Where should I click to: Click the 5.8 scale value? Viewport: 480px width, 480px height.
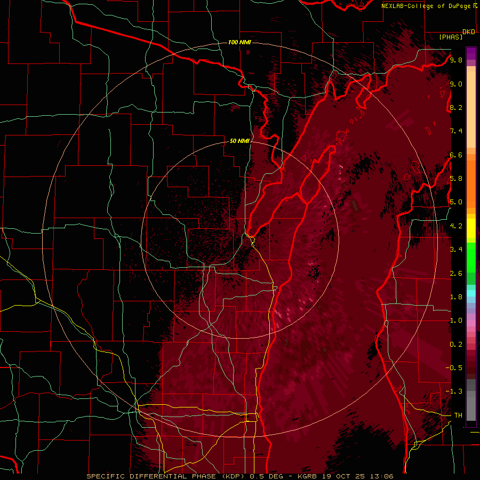click(456, 179)
